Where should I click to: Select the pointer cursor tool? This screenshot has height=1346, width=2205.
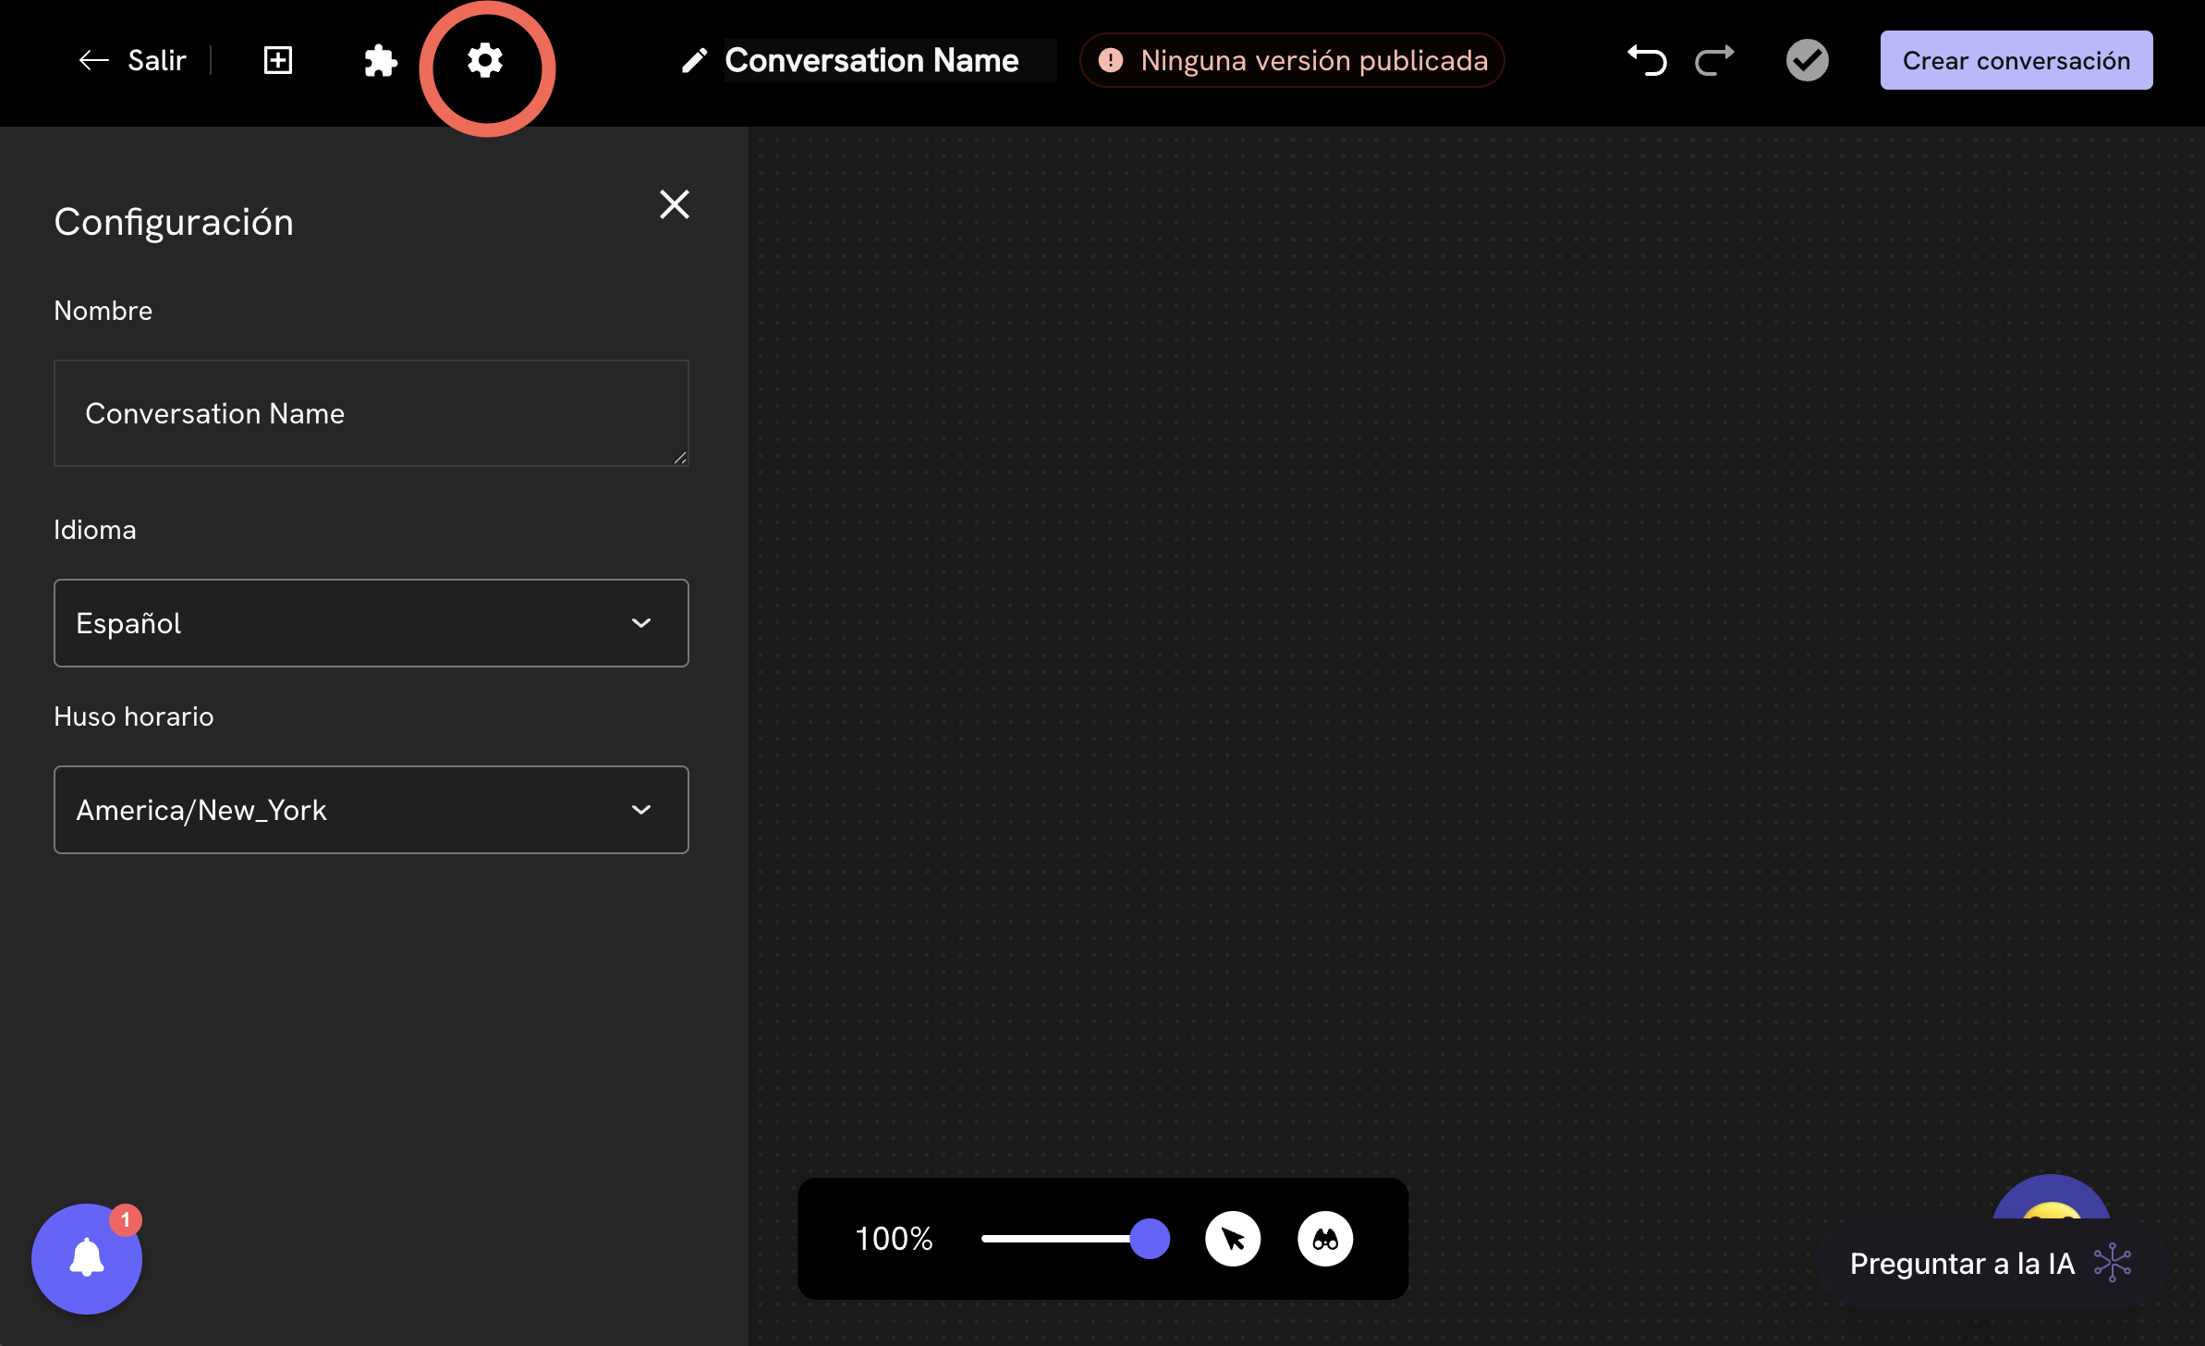point(1233,1239)
